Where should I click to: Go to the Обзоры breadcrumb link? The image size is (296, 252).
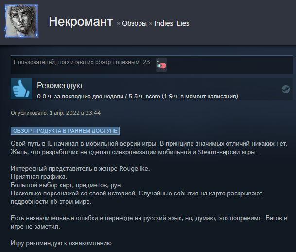coord(134,23)
